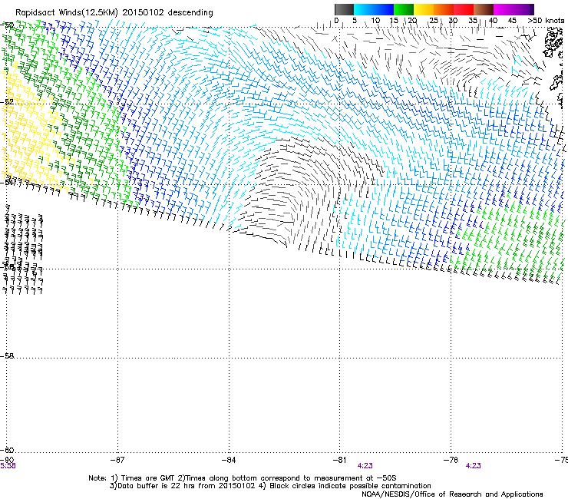Image resolution: width=568 pixels, height=499 pixels.
Task: Click the legend label 45
Action: (x=512, y=21)
